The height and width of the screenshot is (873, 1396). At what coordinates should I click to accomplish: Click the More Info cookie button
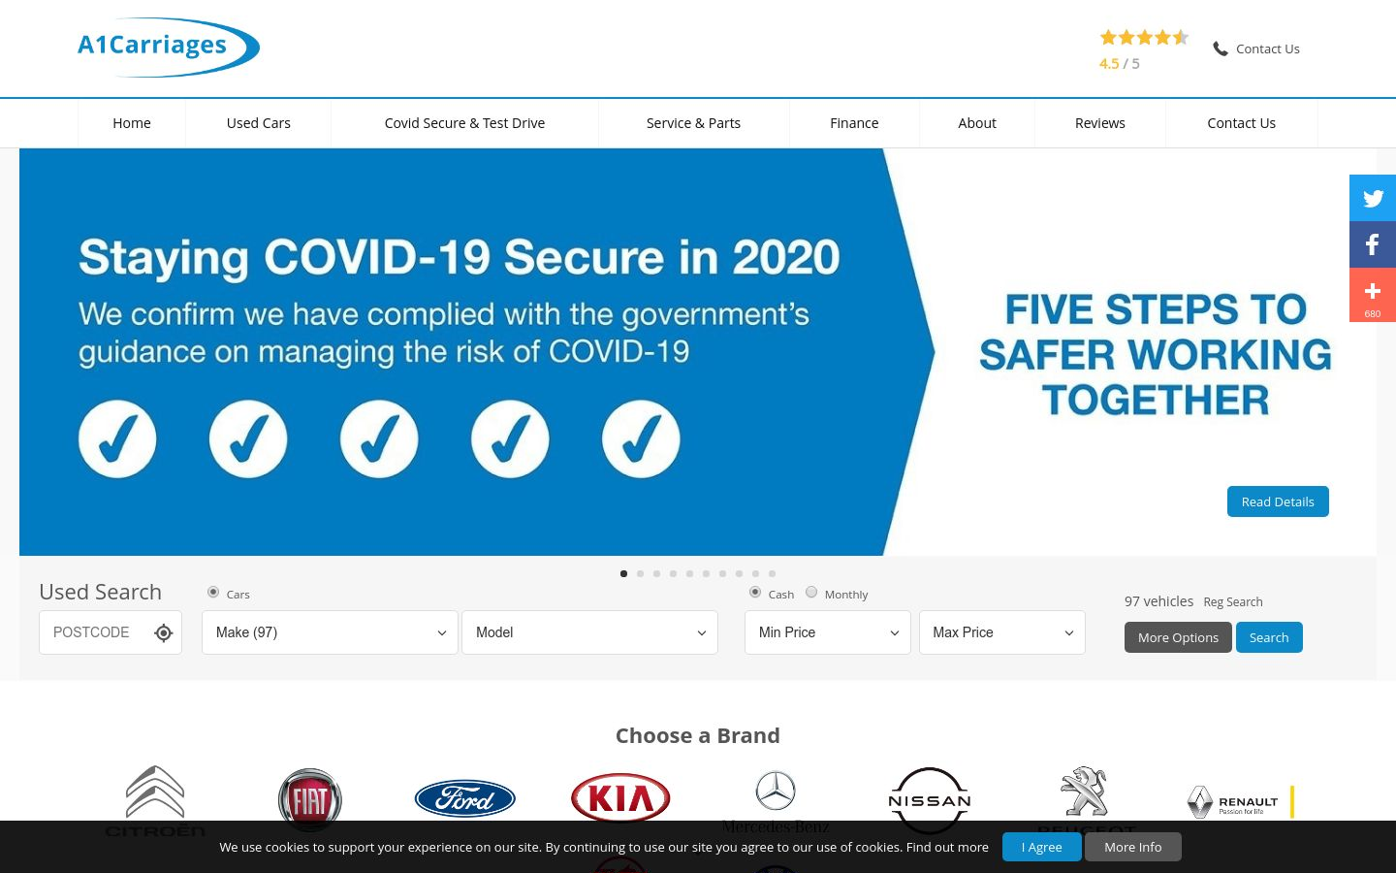point(1133,847)
